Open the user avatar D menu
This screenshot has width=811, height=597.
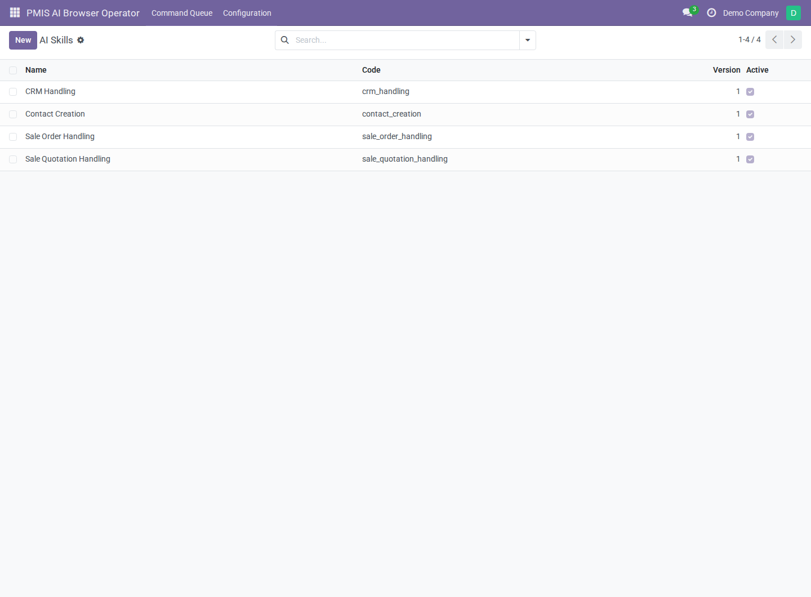793,12
